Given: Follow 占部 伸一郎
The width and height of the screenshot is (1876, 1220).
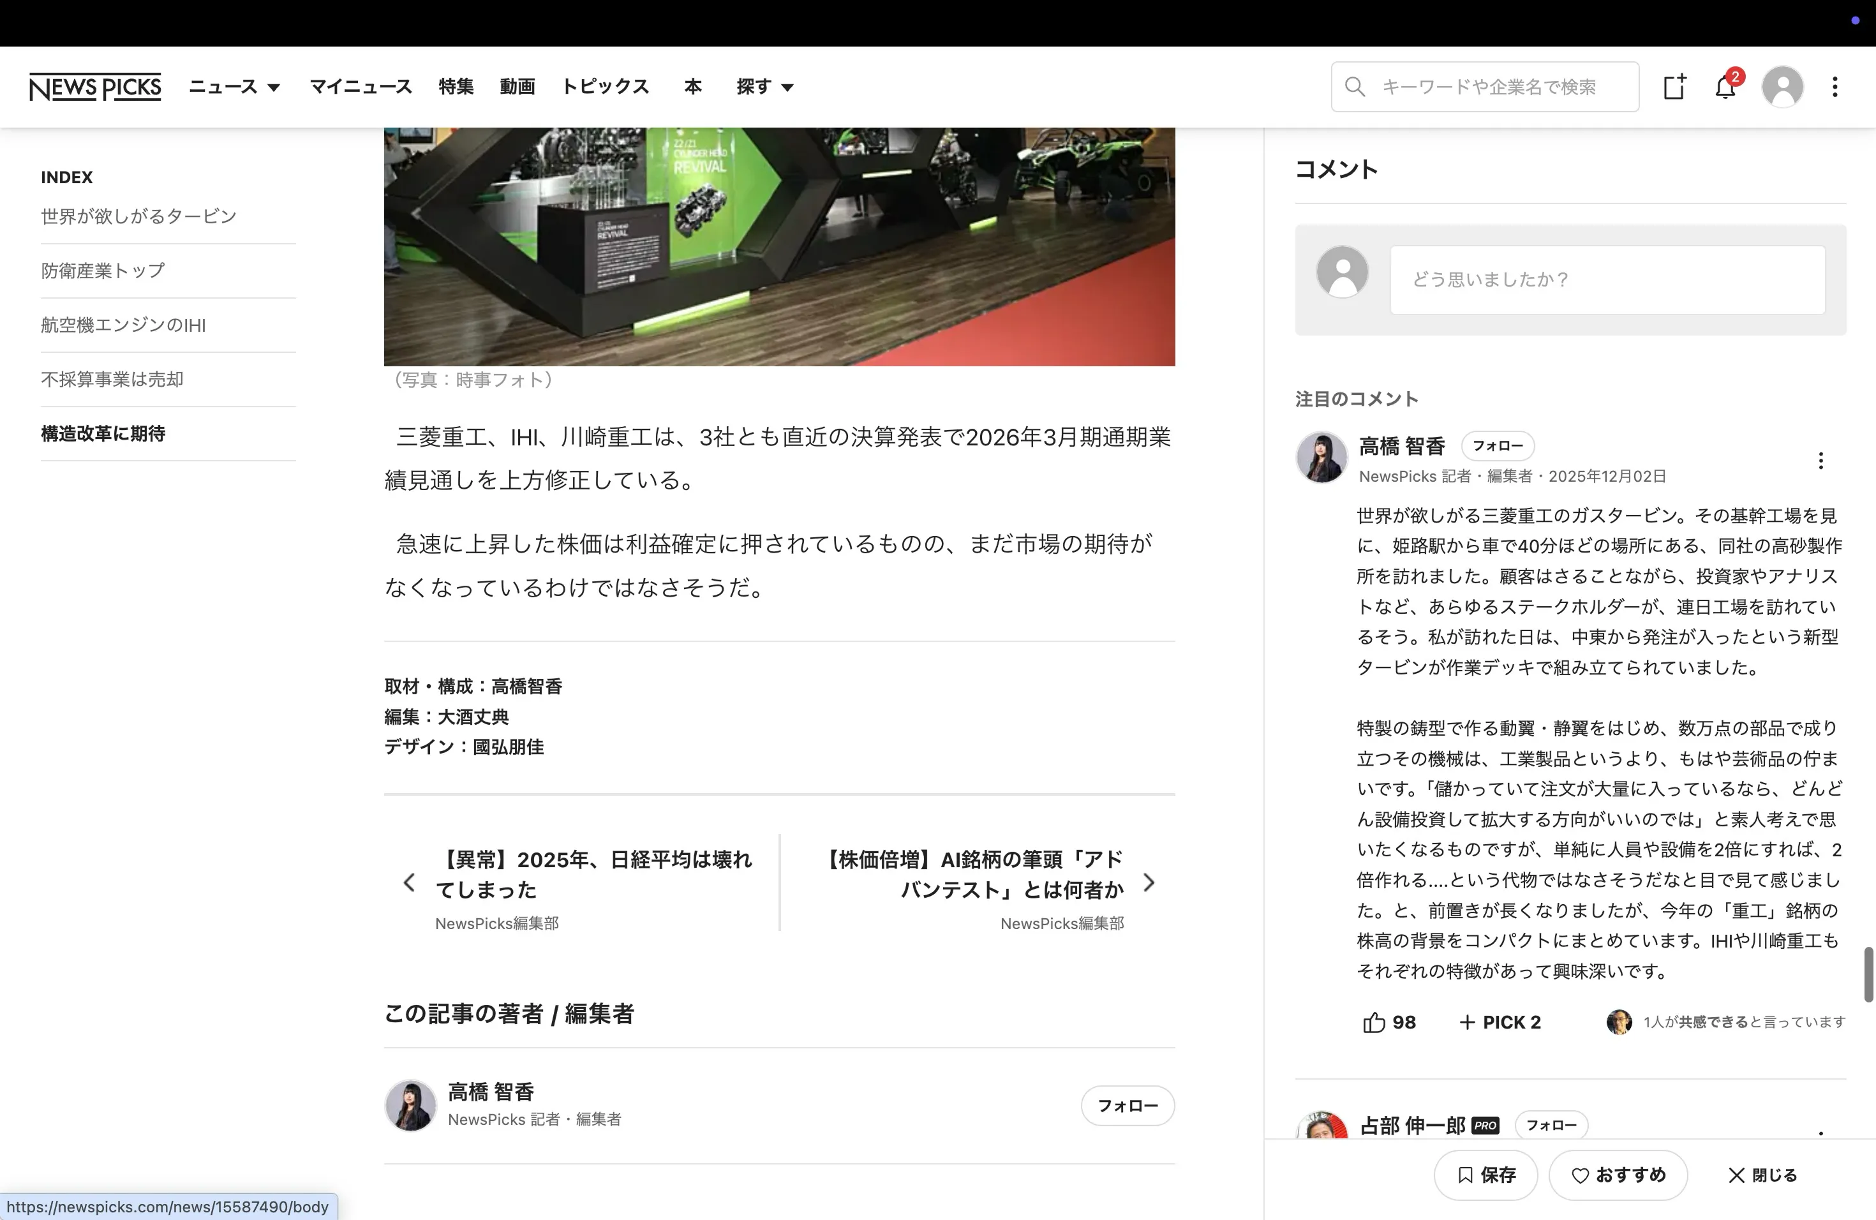Looking at the screenshot, I should tap(1551, 1126).
